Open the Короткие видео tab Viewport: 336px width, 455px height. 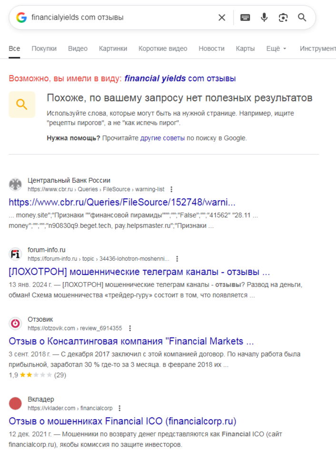tap(163, 49)
